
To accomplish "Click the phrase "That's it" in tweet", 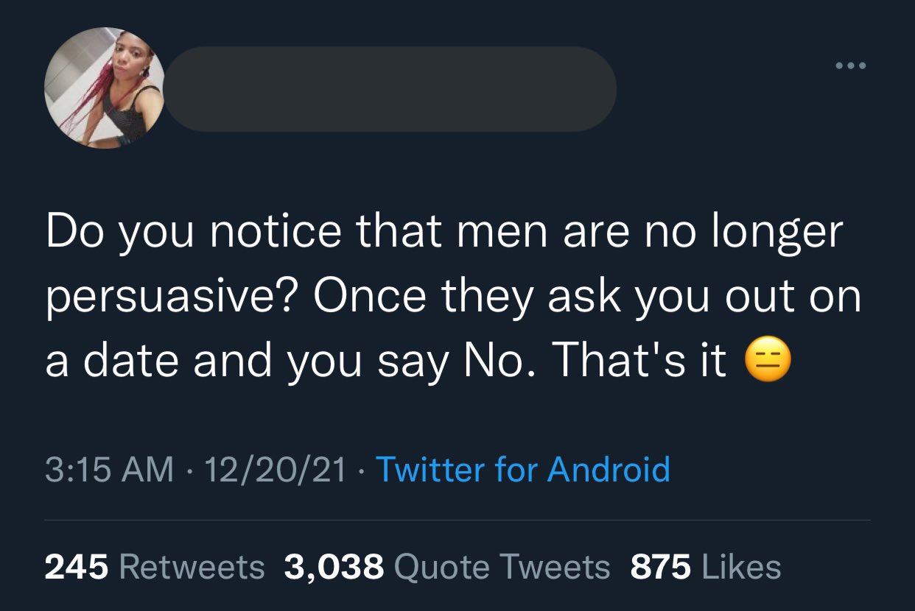I will 639,361.
